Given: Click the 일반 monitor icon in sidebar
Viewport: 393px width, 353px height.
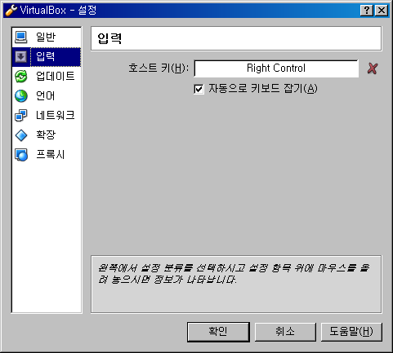Looking at the screenshot, I should coord(21,38).
